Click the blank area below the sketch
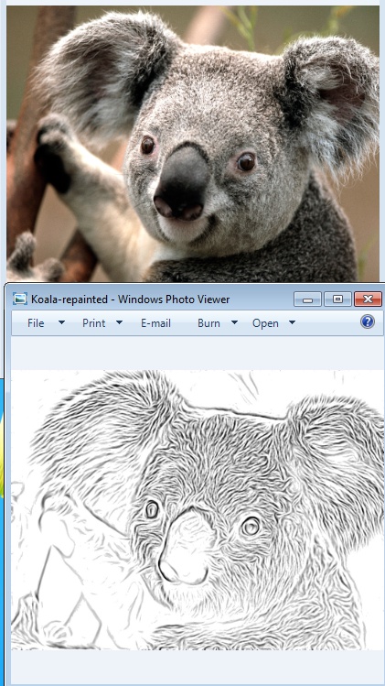Screen dimensions: 385x686 point(198,667)
